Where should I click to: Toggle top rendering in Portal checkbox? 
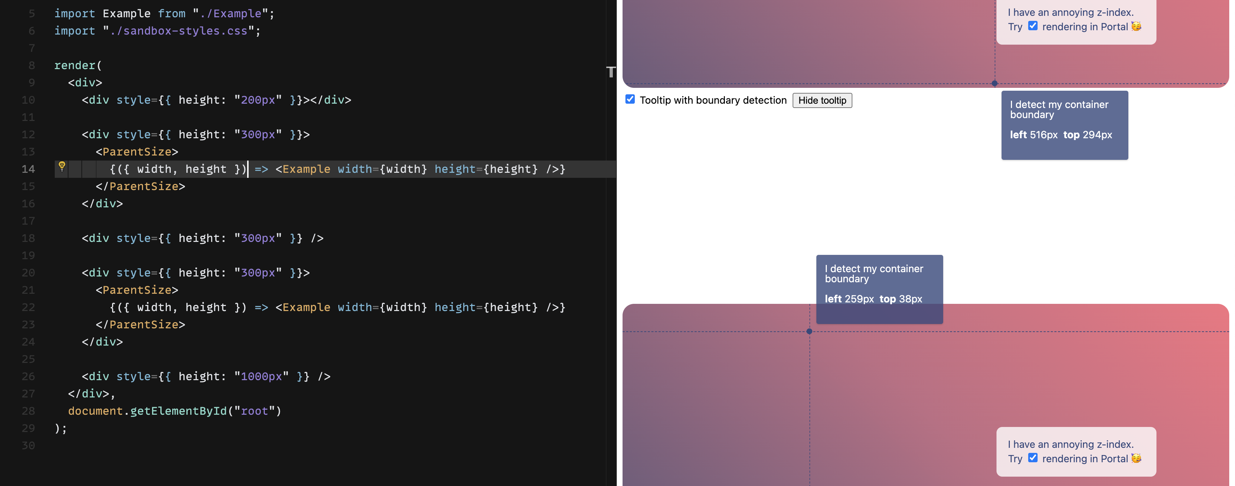click(1033, 26)
